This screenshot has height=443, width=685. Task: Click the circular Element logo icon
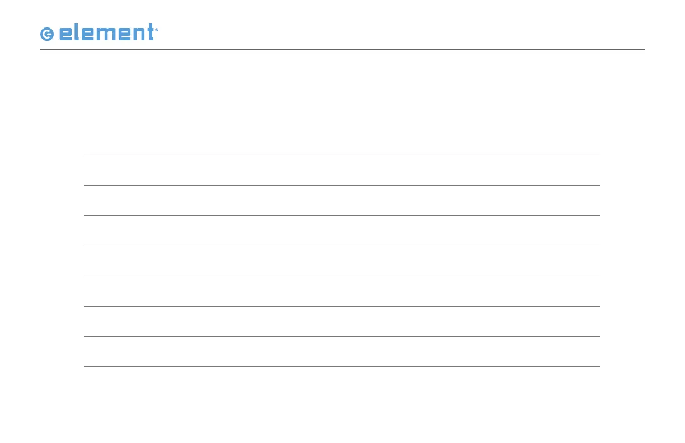(x=47, y=34)
